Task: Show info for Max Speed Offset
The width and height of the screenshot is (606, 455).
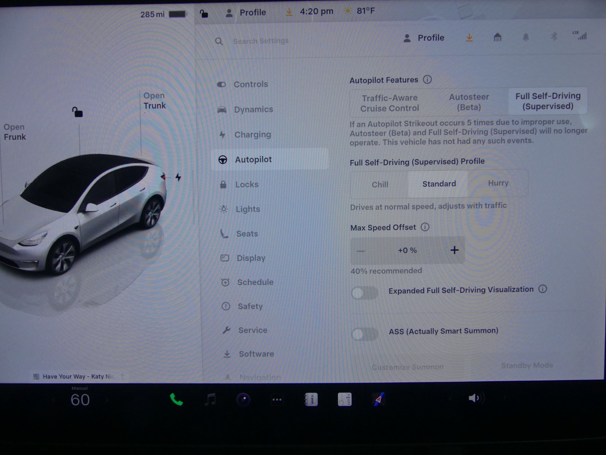Action: 425,227
